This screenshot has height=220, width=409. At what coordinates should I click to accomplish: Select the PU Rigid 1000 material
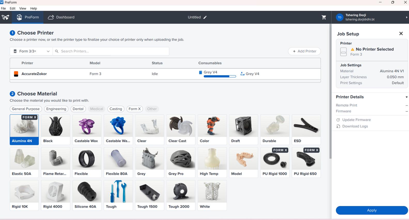pos(275,162)
